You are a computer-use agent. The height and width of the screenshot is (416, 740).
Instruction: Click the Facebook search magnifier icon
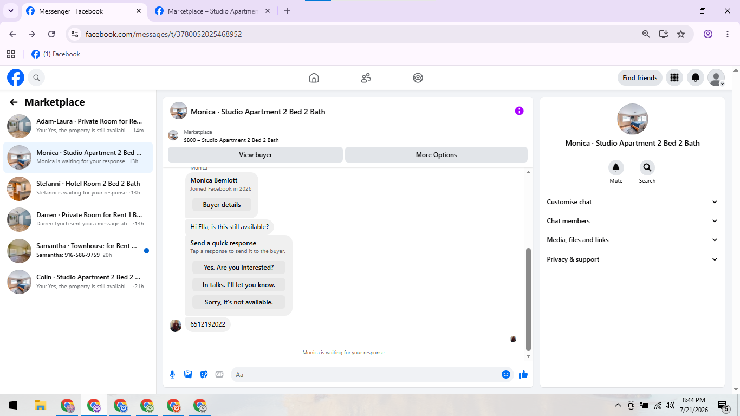(36, 77)
